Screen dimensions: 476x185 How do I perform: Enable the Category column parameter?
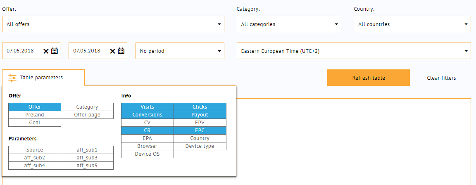click(87, 107)
